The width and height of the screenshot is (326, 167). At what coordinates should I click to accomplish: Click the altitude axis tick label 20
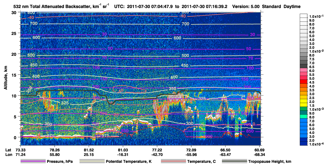pos(14,54)
